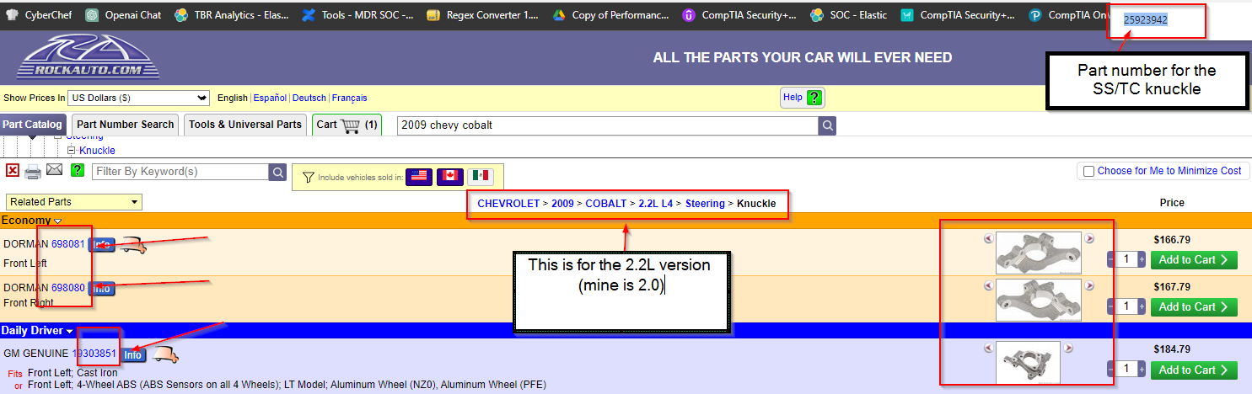1252x394 pixels.
Task: Click the 2.2L L4 breadcrumb link
Action: point(655,204)
